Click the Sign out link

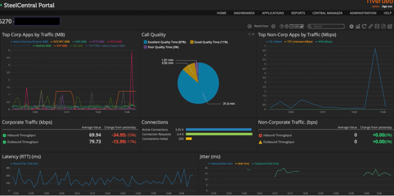[387, 7]
